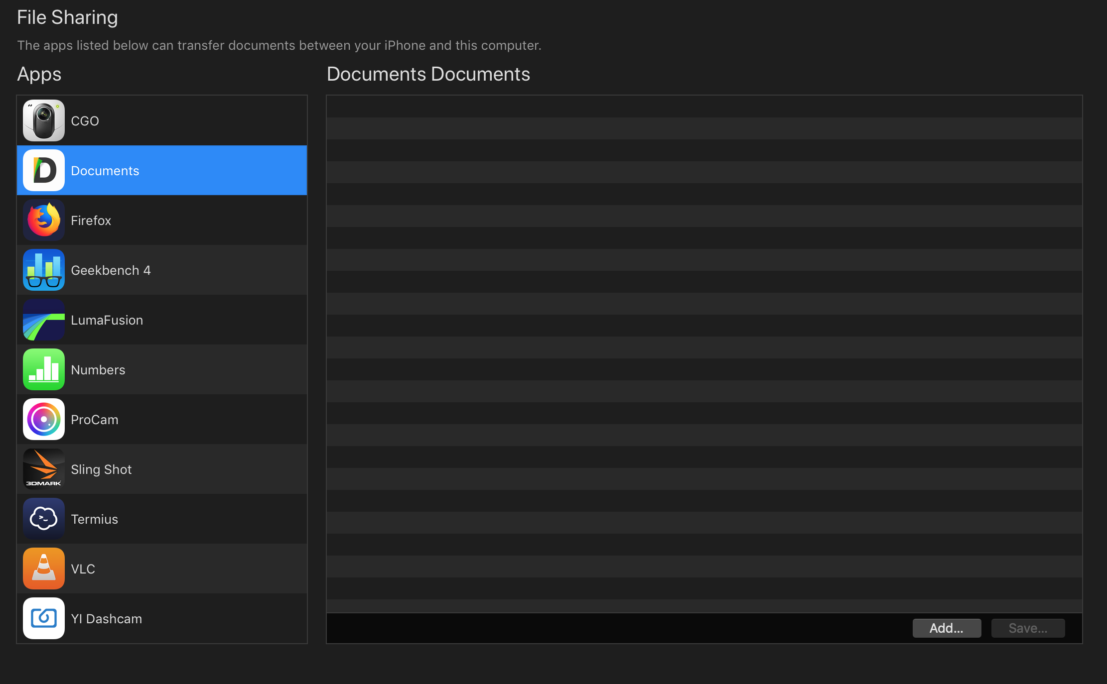The width and height of the screenshot is (1107, 684).
Task: Select the Sling Shot label
Action: pos(101,469)
